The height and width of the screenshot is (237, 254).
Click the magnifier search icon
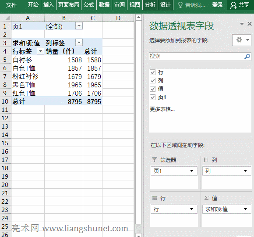pyautogui.click(x=247, y=57)
